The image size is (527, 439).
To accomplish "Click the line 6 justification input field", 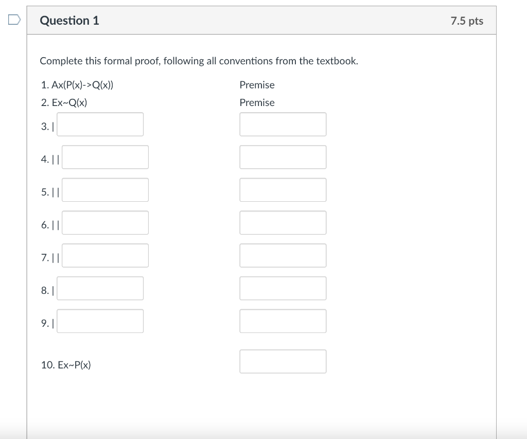I will click(283, 223).
